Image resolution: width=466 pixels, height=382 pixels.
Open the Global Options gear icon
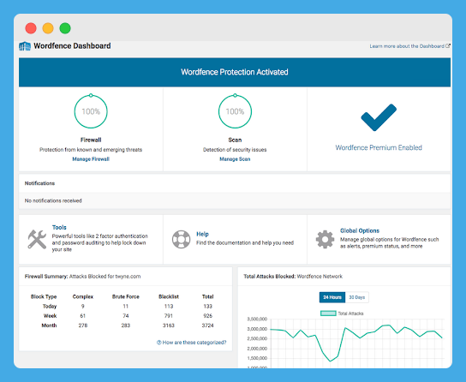pyautogui.click(x=325, y=239)
